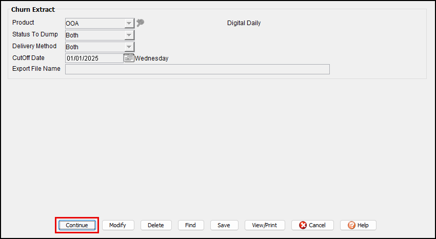Expand the Product dropdown arrow
The height and width of the screenshot is (239, 436).
click(129, 24)
